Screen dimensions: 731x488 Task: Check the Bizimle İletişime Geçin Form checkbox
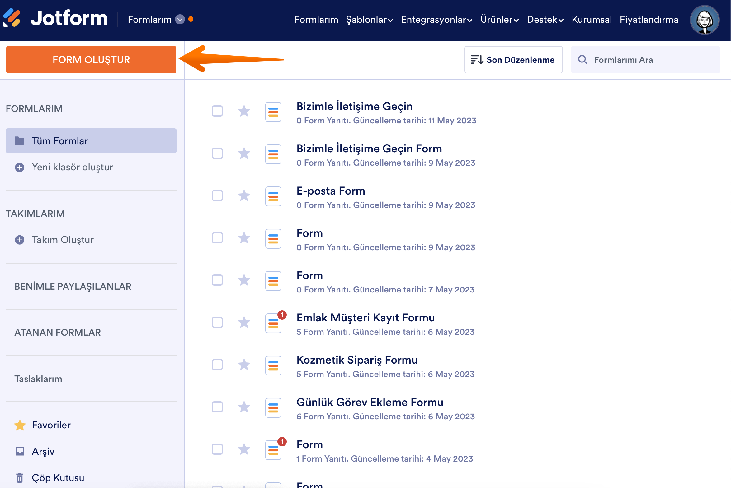(x=217, y=154)
